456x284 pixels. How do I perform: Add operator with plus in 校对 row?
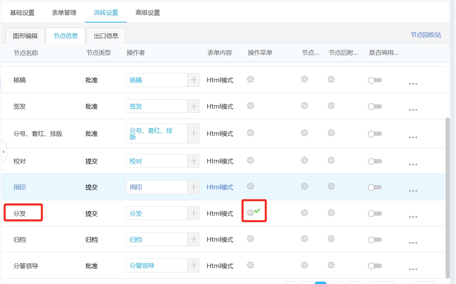(193, 161)
